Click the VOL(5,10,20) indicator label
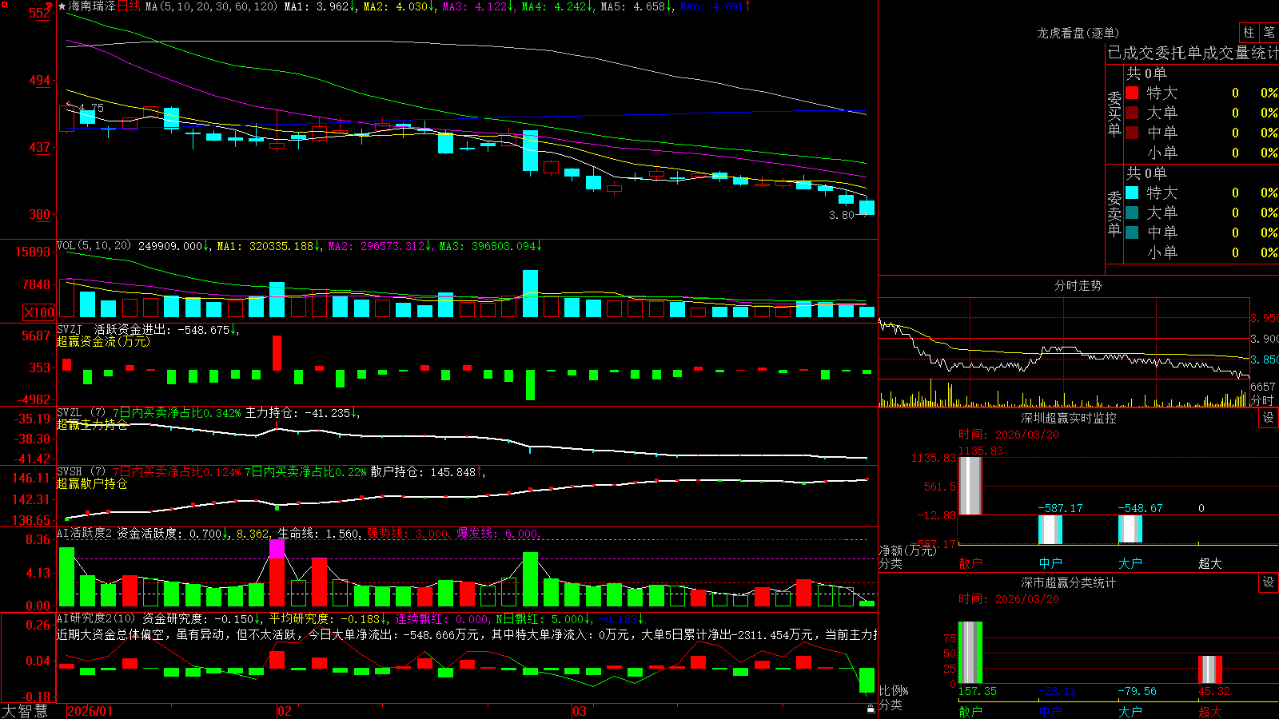1279x719 pixels. pos(94,246)
